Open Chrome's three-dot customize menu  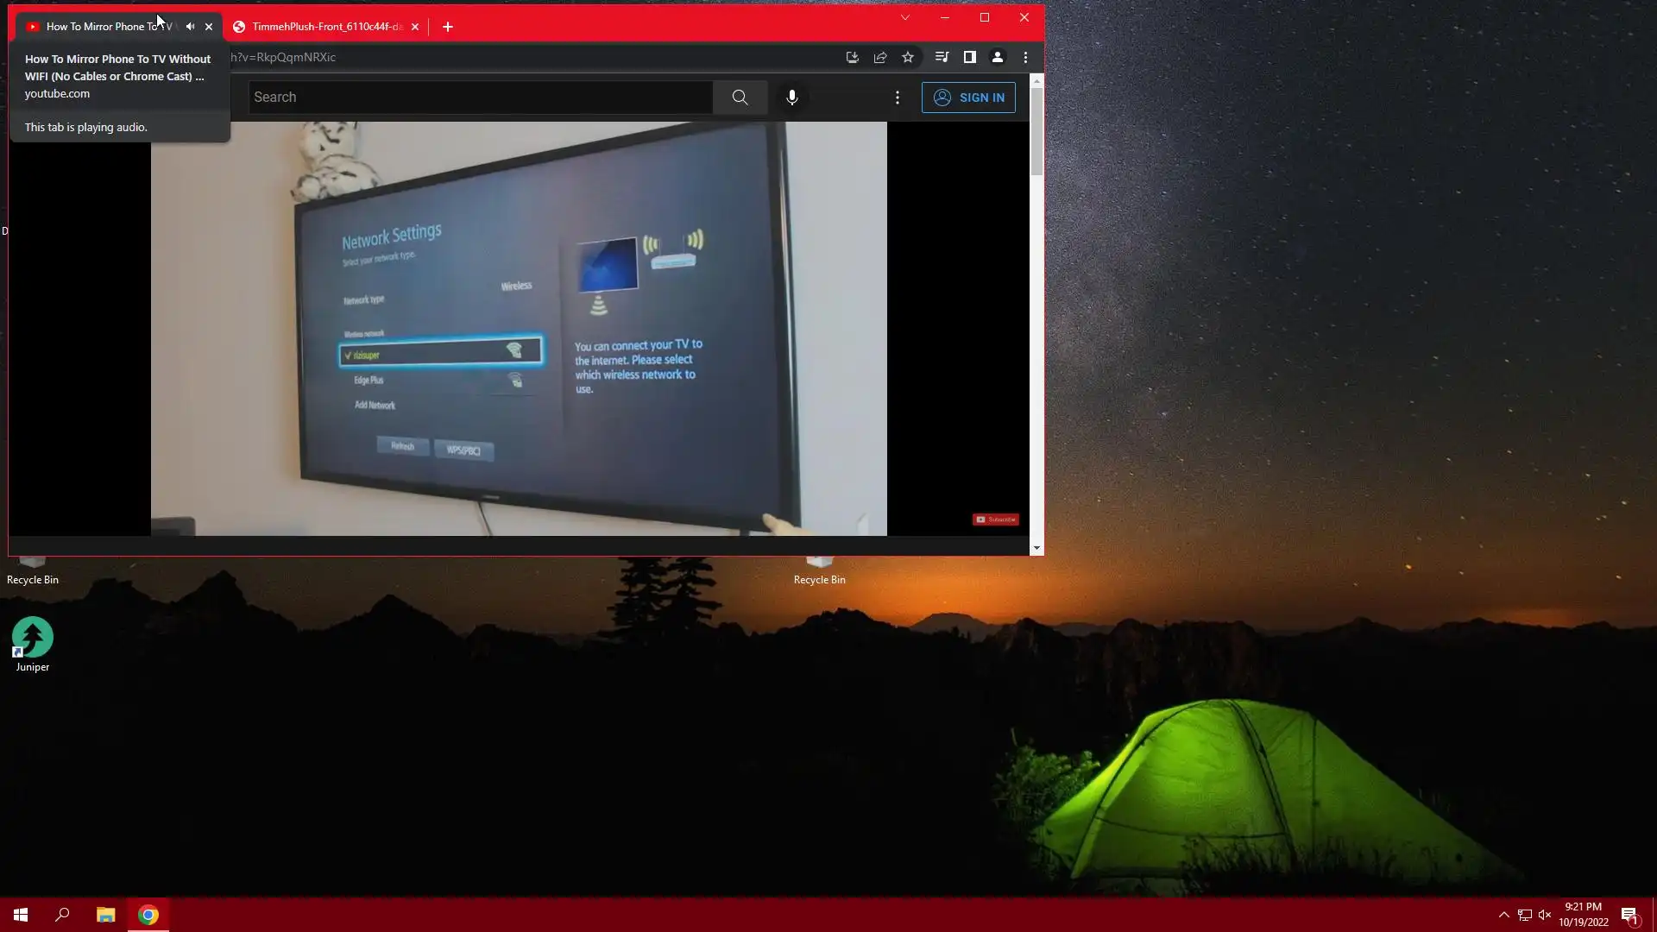1025,57
